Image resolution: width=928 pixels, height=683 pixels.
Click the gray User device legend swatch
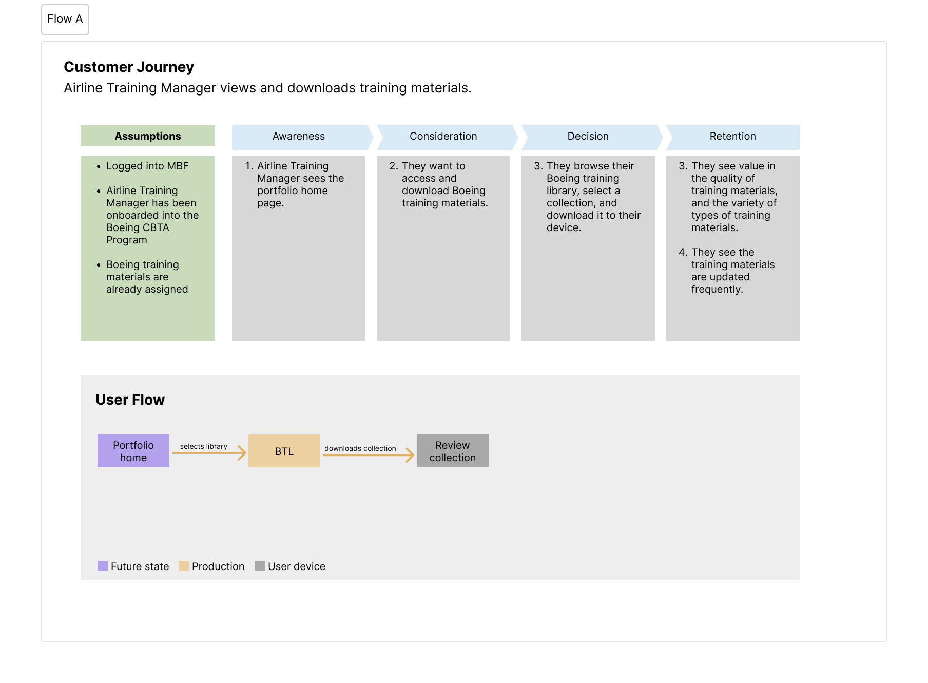260,566
